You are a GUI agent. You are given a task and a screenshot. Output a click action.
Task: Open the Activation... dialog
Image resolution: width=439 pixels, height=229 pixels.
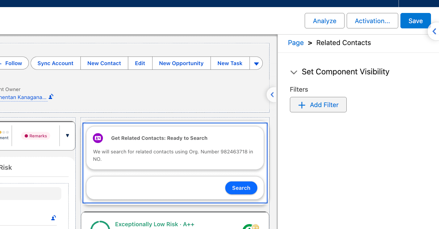372,21
